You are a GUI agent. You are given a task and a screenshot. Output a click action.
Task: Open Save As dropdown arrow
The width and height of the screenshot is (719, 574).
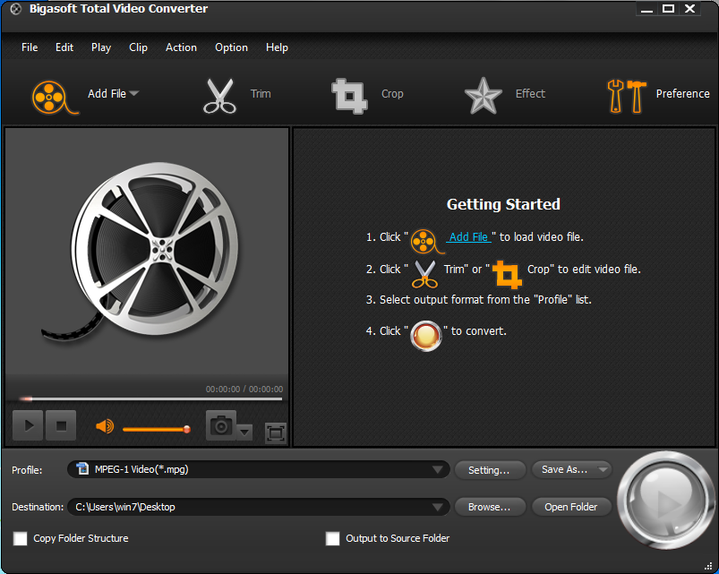[x=603, y=469]
